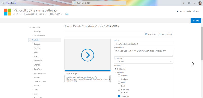
Task: Click the Microsoft site logo
Action: point(7,12)
